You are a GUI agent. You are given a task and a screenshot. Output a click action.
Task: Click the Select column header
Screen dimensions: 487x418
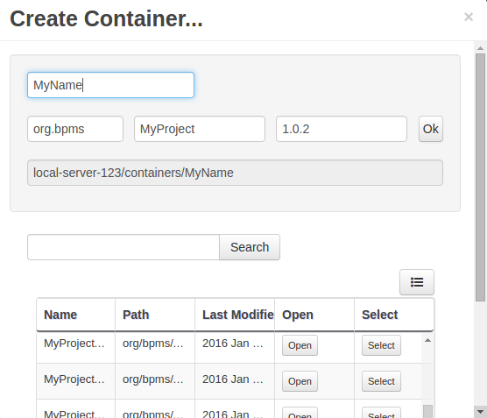click(x=394, y=315)
